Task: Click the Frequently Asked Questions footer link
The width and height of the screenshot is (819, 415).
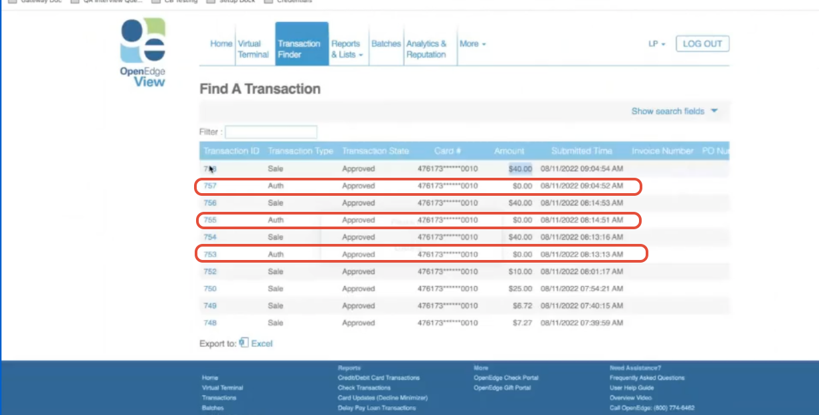Action: pos(647,378)
